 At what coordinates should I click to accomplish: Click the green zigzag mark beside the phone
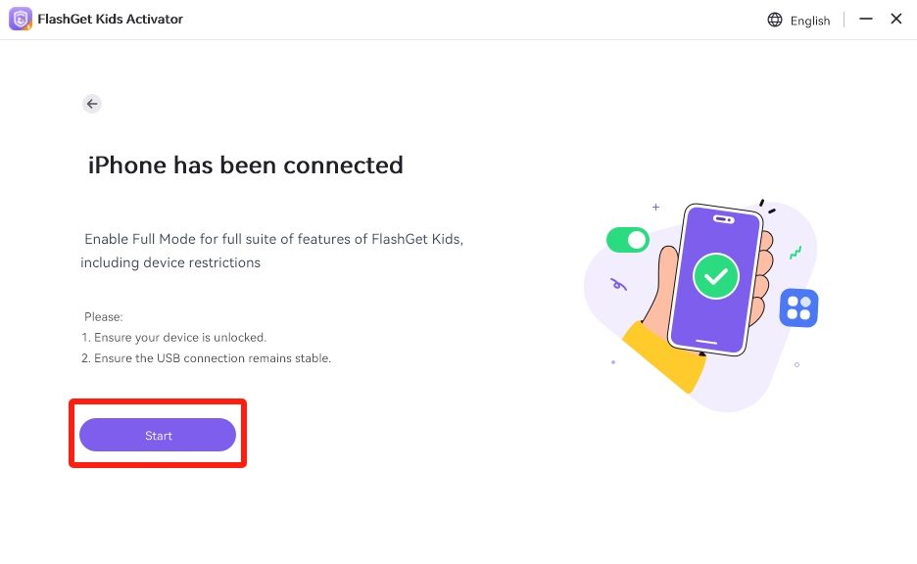point(796,252)
